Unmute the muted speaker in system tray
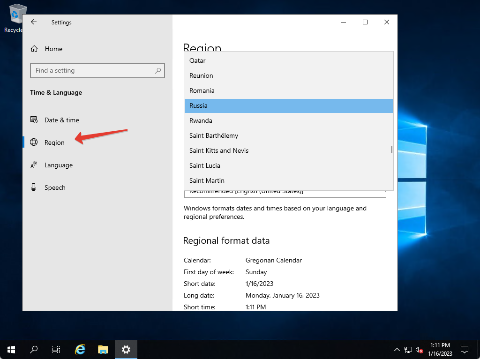Image resolution: width=480 pixels, height=359 pixels. (419, 349)
